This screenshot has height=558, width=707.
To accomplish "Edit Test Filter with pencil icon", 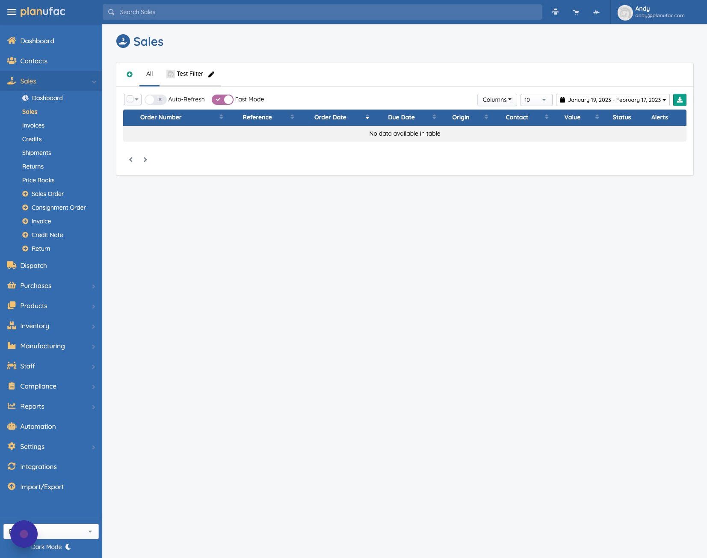I will pyautogui.click(x=211, y=74).
